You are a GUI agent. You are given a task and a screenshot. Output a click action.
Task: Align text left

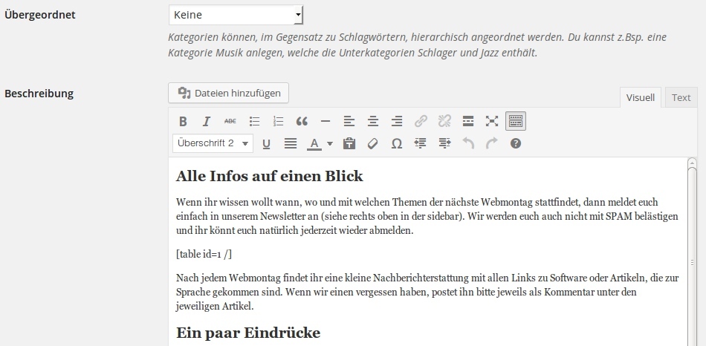coord(349,121)
